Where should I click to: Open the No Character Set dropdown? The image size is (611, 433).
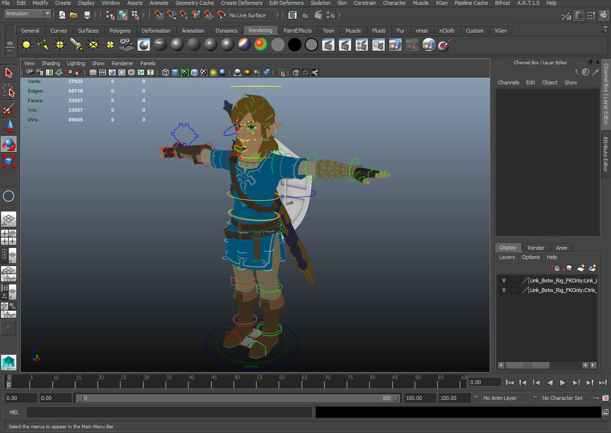pyautogui.click(x=565, y=398)
